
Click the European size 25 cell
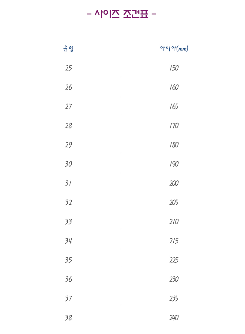tap(68, 68)
